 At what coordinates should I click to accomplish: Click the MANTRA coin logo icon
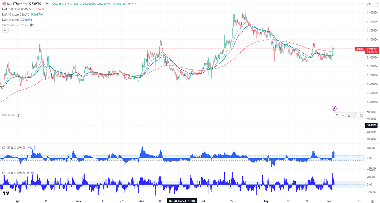[x=4, y=3]
